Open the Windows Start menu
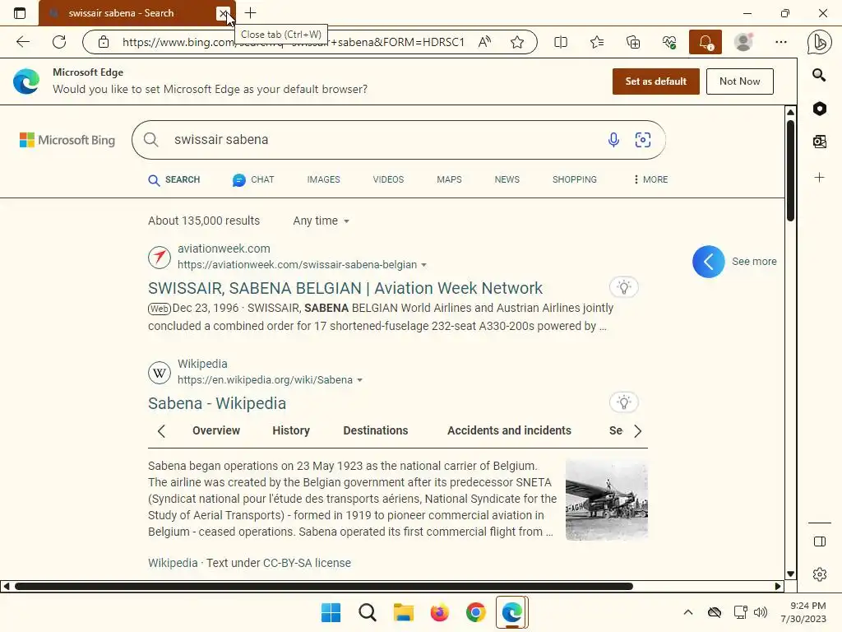 [x=331, y=612]
